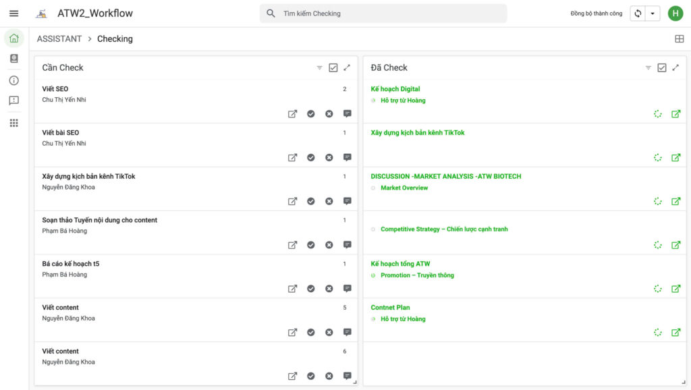Open comments for Báo cáo kế hoạch t5
Screen dimensions: 691x390
348,289
